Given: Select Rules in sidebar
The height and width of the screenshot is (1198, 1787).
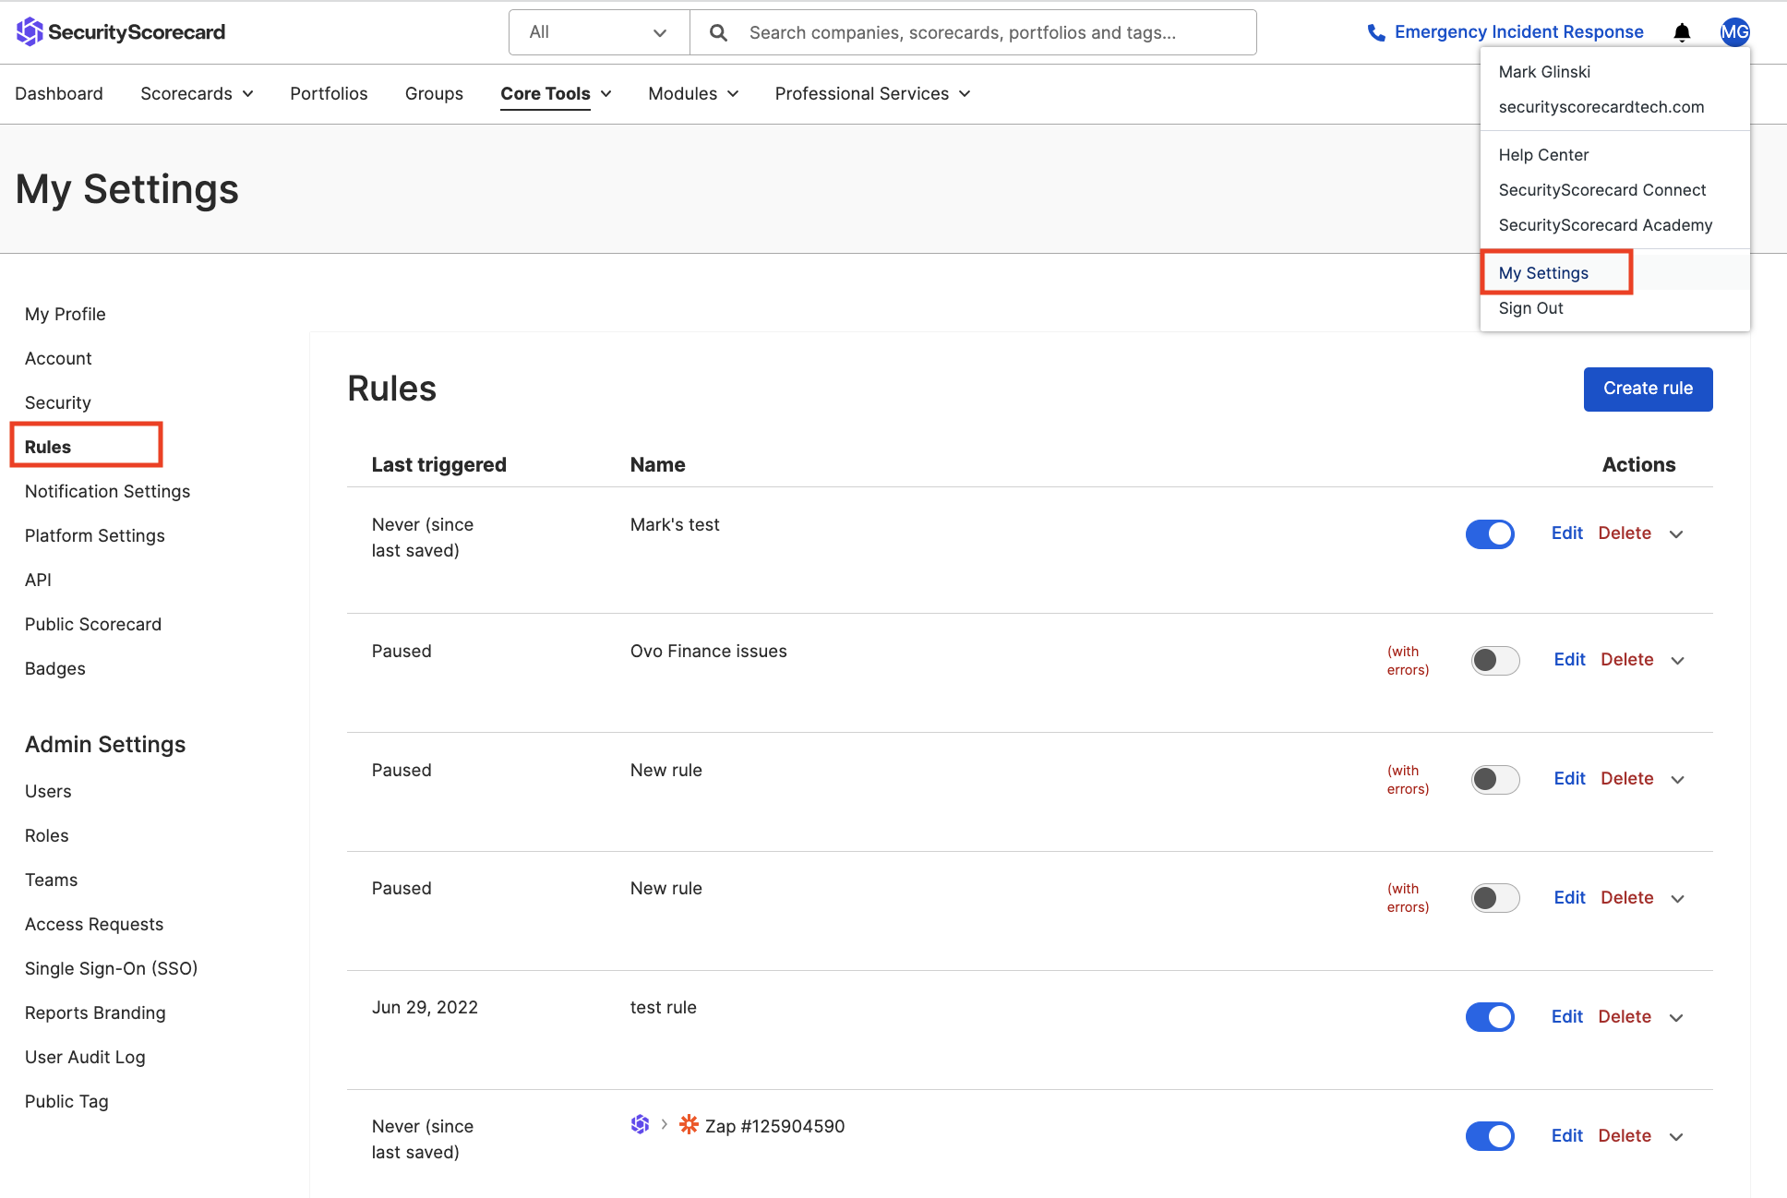Looking at the screenshot, I should pos(48,447).
